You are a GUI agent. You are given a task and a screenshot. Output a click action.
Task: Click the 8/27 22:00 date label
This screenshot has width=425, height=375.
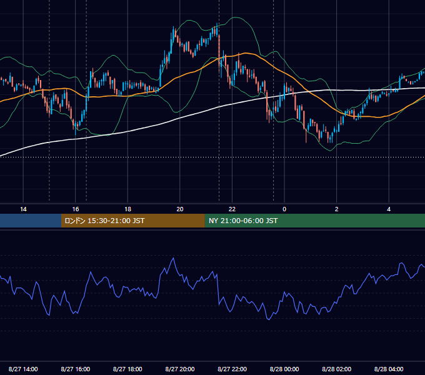click(232, 369)
